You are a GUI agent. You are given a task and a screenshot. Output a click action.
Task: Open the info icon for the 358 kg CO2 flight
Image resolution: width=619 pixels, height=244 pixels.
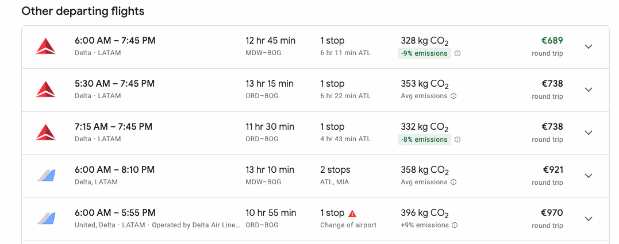coord(453,182)
